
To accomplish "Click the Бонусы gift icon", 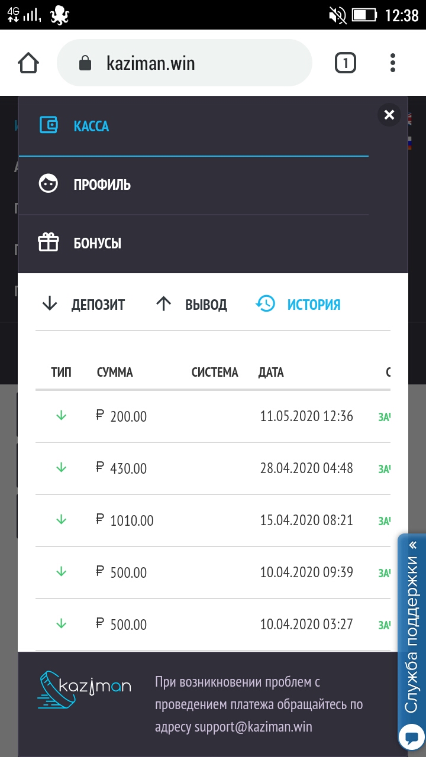I will (x=49, y=242).
